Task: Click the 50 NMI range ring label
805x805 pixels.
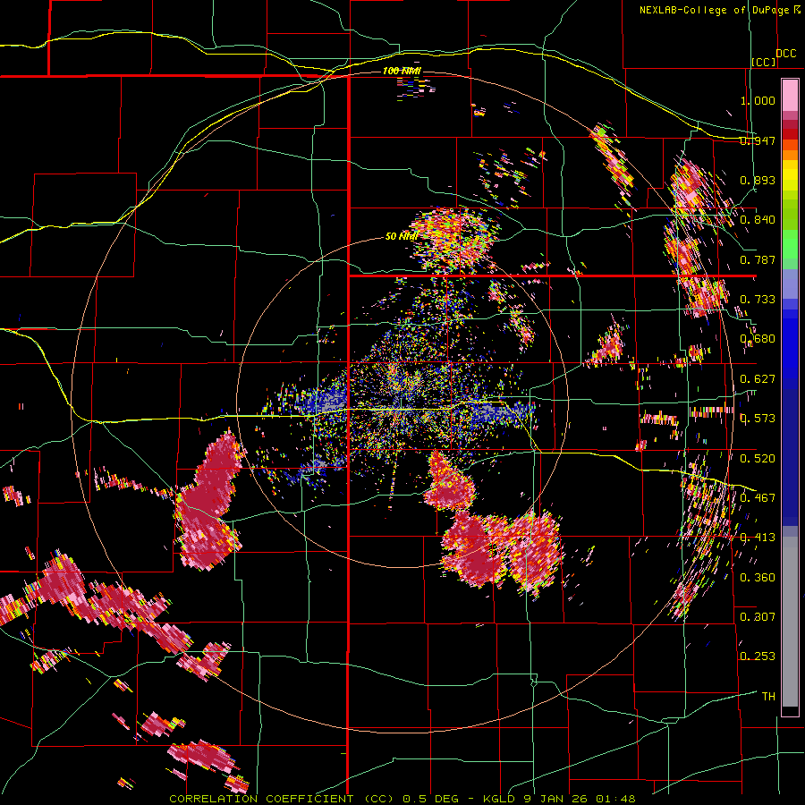Action: 402,236
